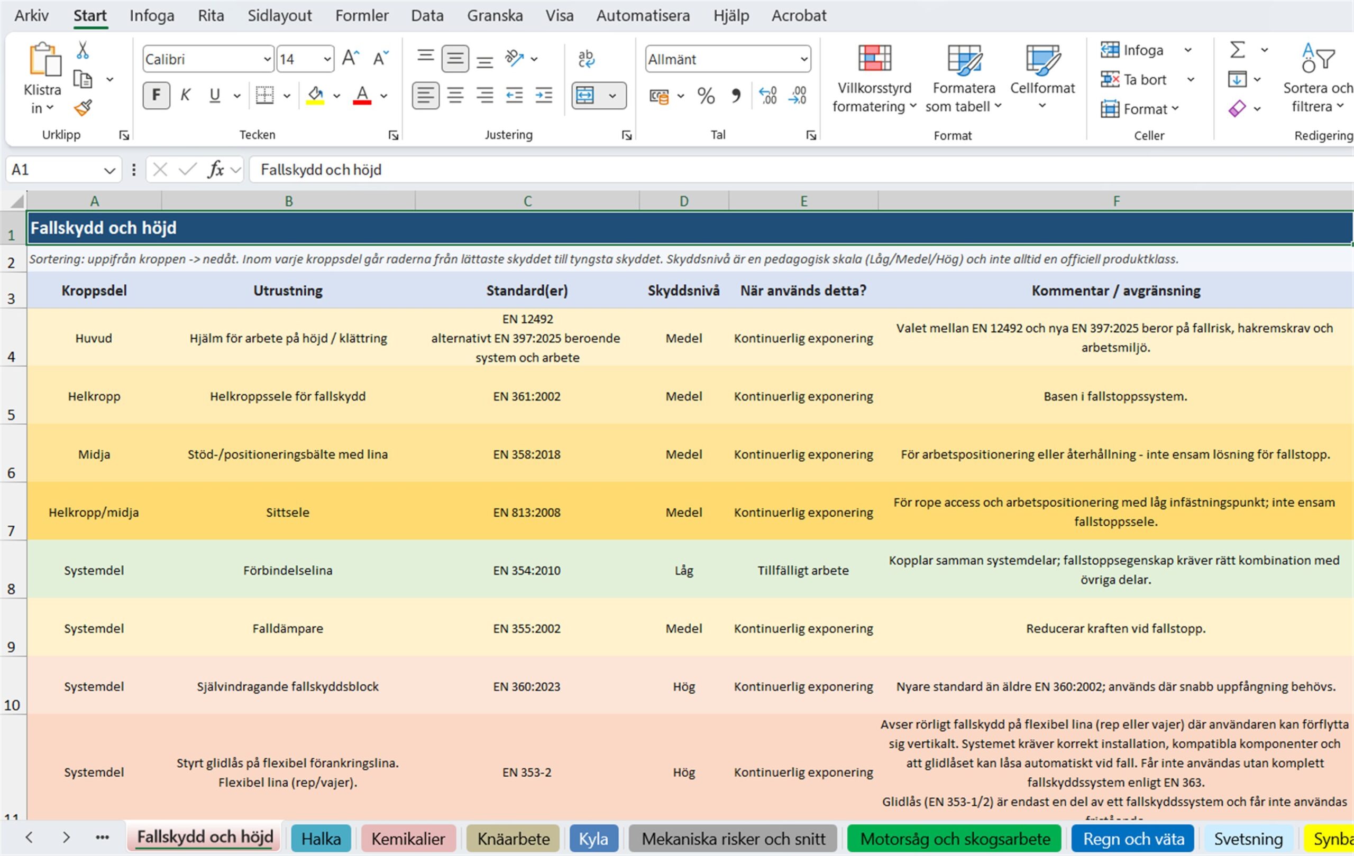Click the AutoSum sigma icon
The width and height of the screenshot is (1354, 856).
[1237, 50]
